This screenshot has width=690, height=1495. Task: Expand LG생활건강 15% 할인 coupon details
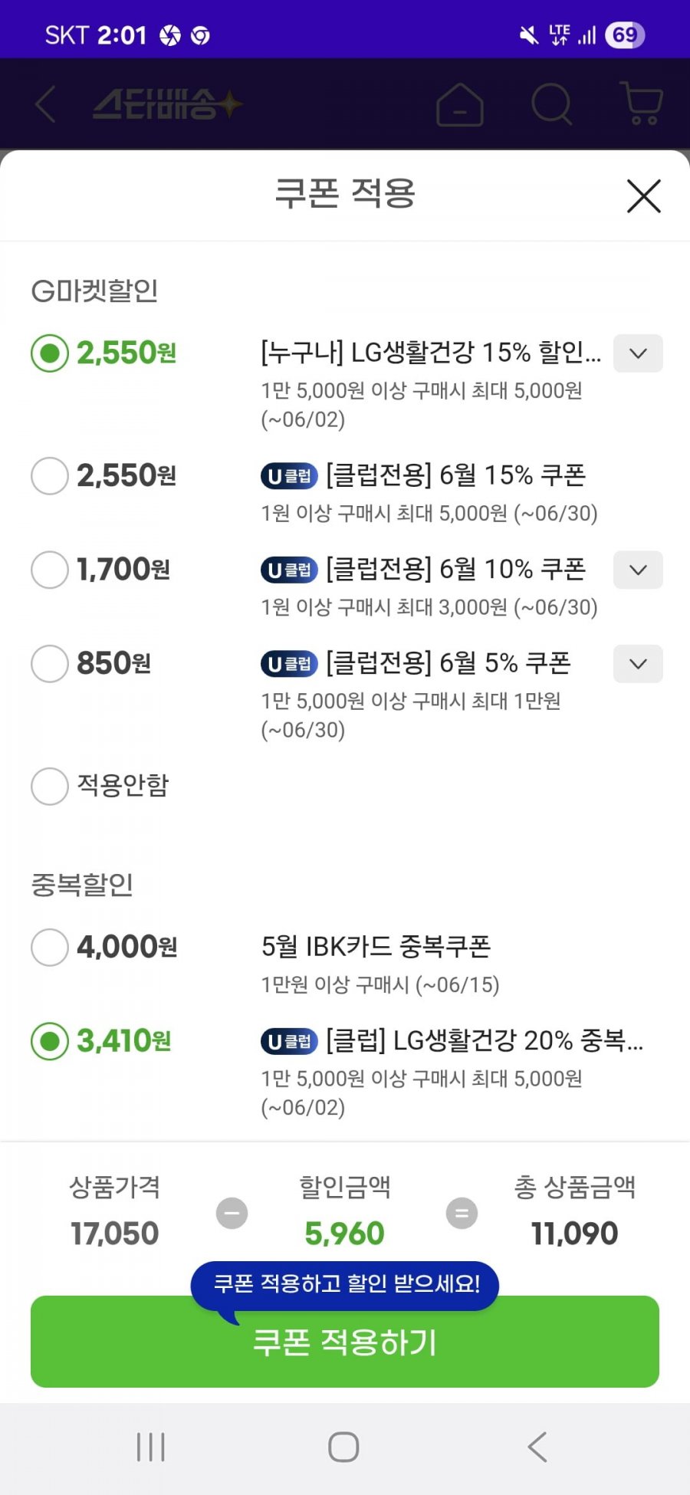click(x=638, y=353)
